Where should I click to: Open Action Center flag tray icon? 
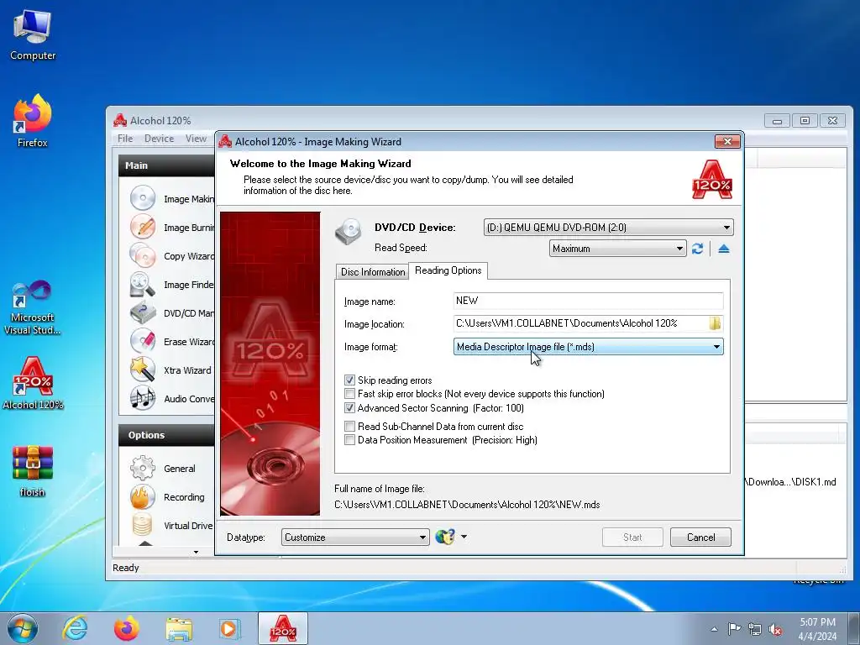[734, 629]
